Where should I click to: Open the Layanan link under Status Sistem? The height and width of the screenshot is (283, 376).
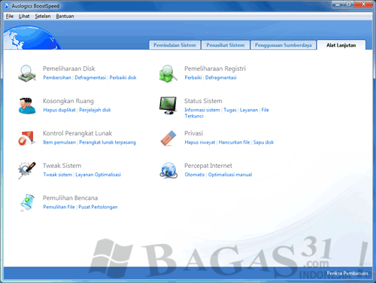pyautogui.click(x=249, y=110)
